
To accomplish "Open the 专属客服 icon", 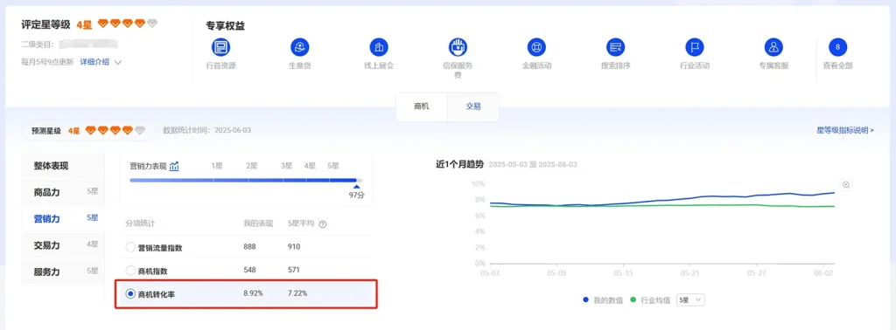I will [773, 47].
